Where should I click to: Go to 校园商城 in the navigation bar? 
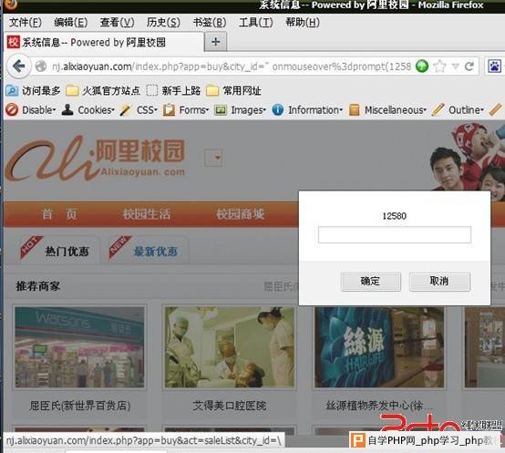point(241,214)
